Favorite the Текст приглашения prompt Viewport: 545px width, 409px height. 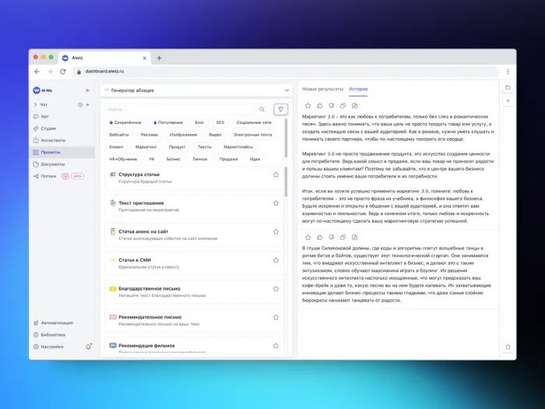(276, 203)
